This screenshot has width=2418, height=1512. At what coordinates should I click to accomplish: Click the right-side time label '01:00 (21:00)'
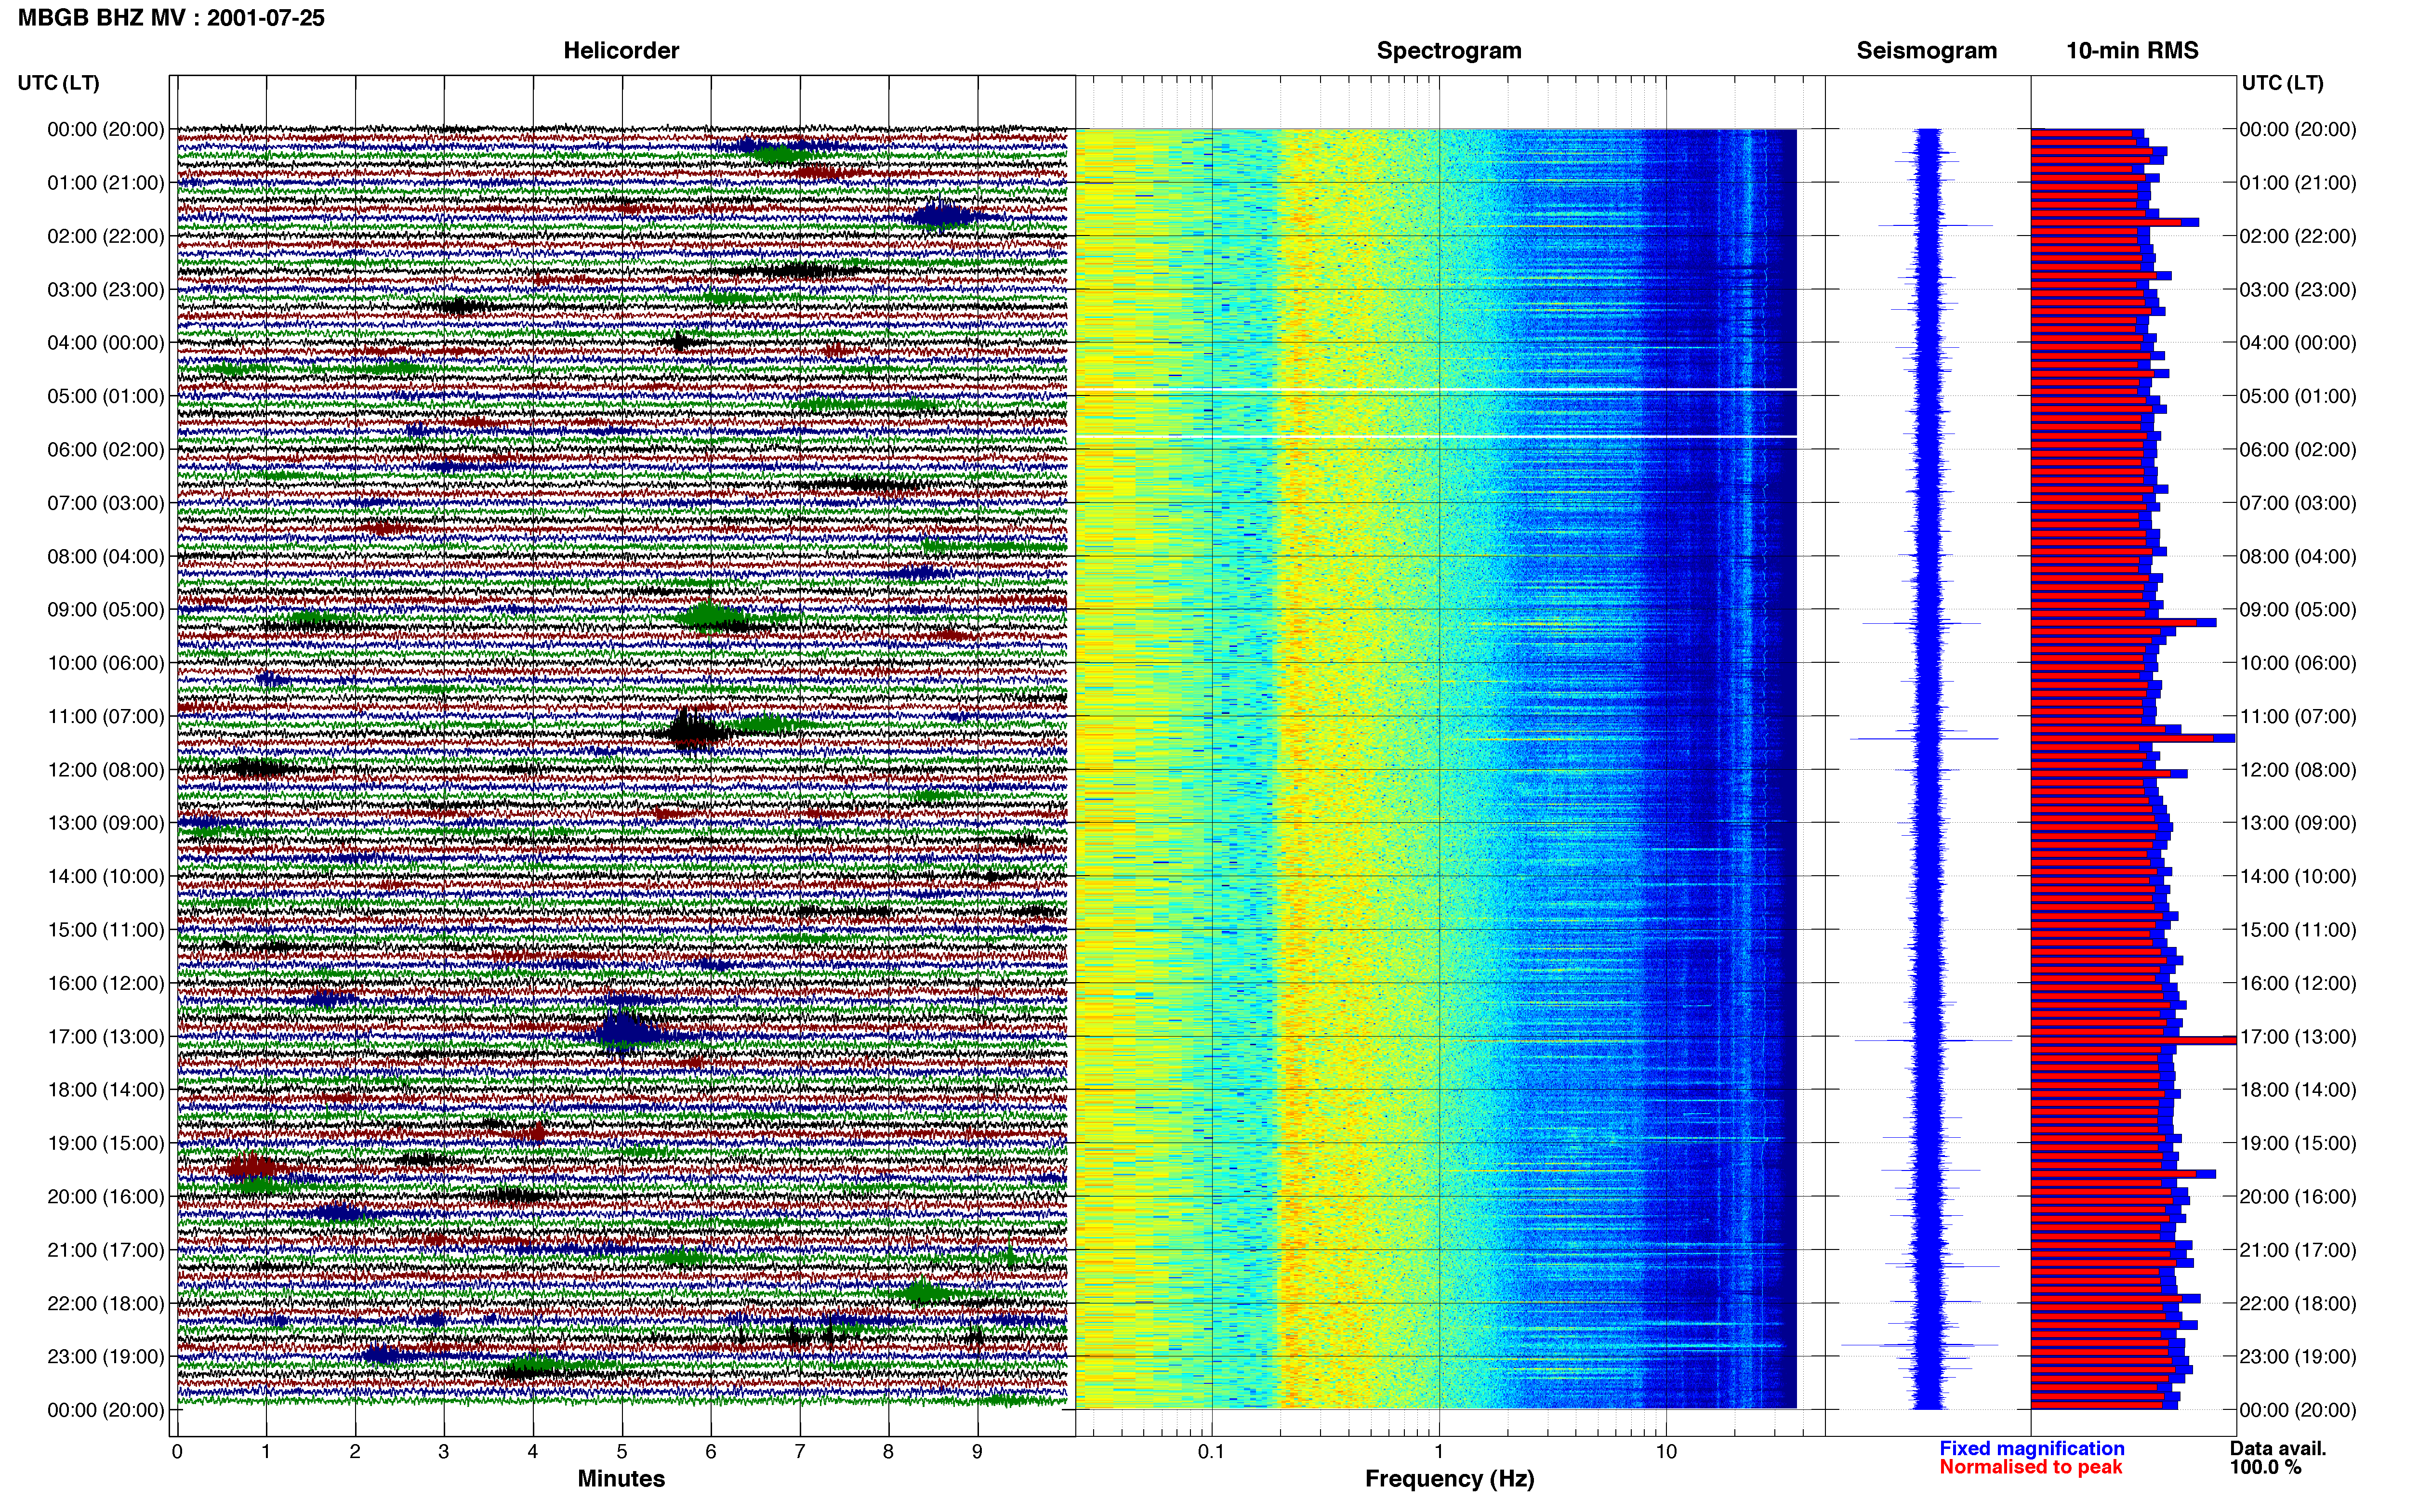point(2298,183)
